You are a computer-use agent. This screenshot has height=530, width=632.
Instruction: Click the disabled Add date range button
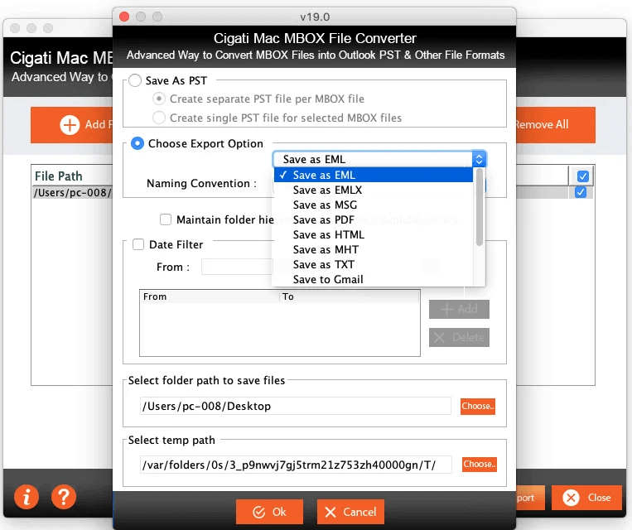459,309
